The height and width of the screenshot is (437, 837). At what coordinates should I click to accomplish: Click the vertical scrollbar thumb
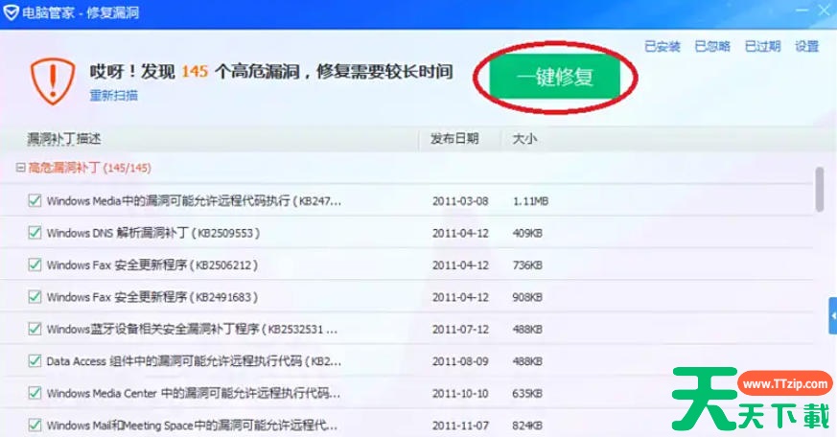[x=820, y=190]
